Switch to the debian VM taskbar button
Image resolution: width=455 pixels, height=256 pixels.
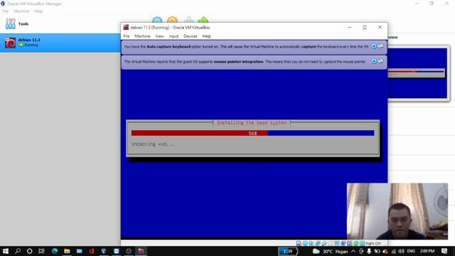tap(141, 251)
